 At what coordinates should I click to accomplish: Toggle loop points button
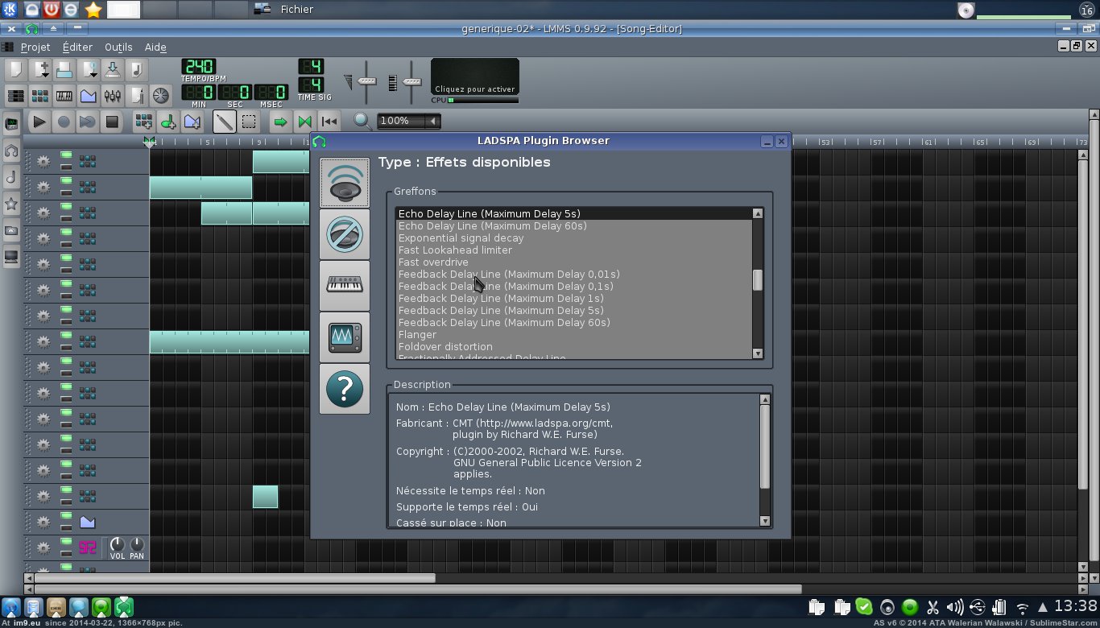pyautogui.click(x=304, y=122)
